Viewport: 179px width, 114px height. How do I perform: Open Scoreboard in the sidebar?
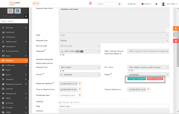tap(14, 37)
